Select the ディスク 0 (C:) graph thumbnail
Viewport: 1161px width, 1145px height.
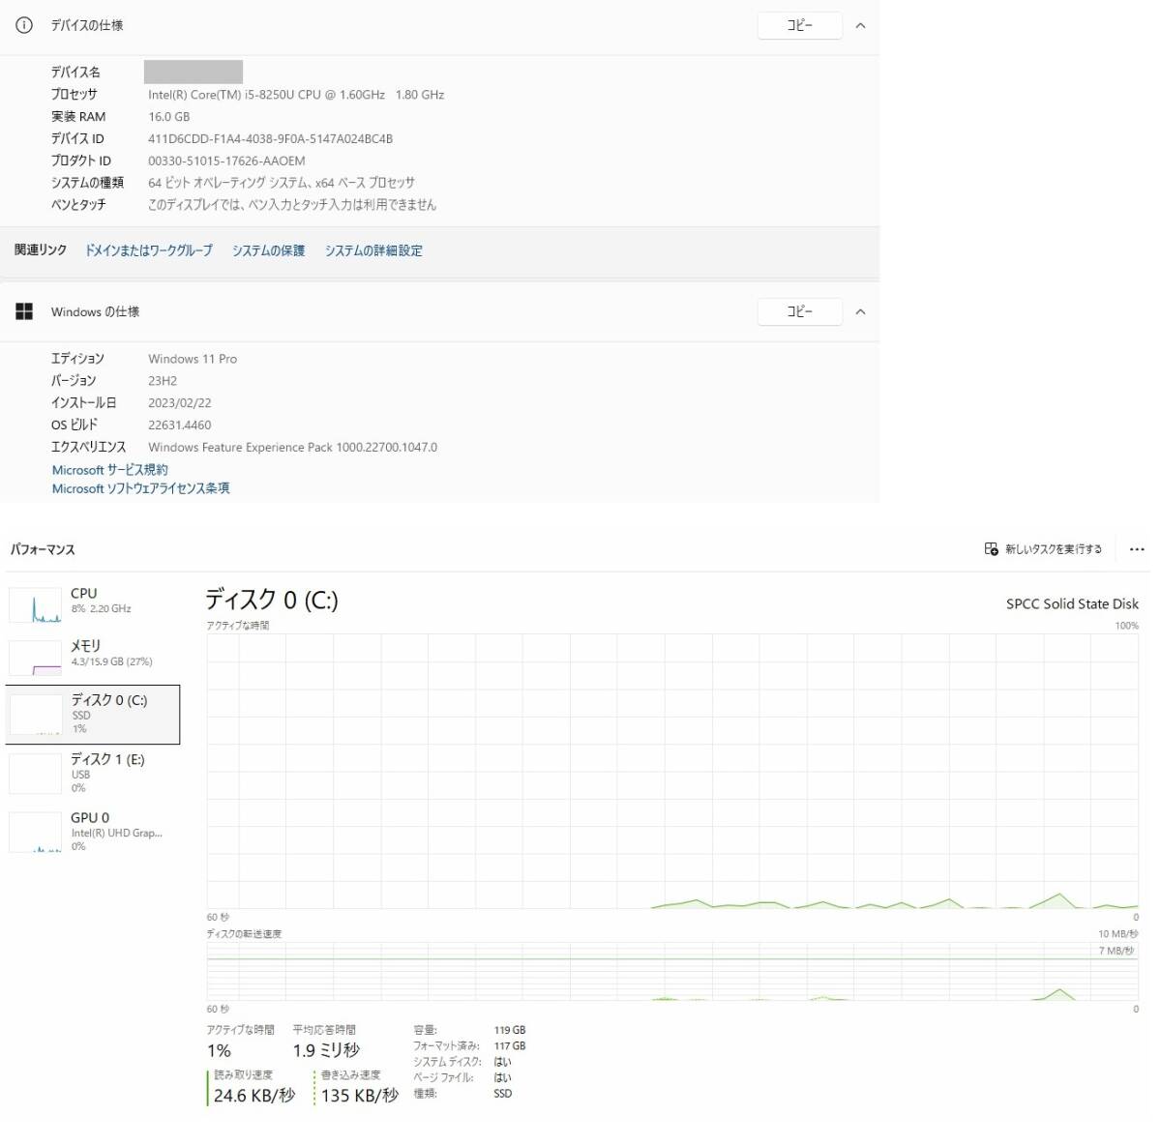(35, 716)
